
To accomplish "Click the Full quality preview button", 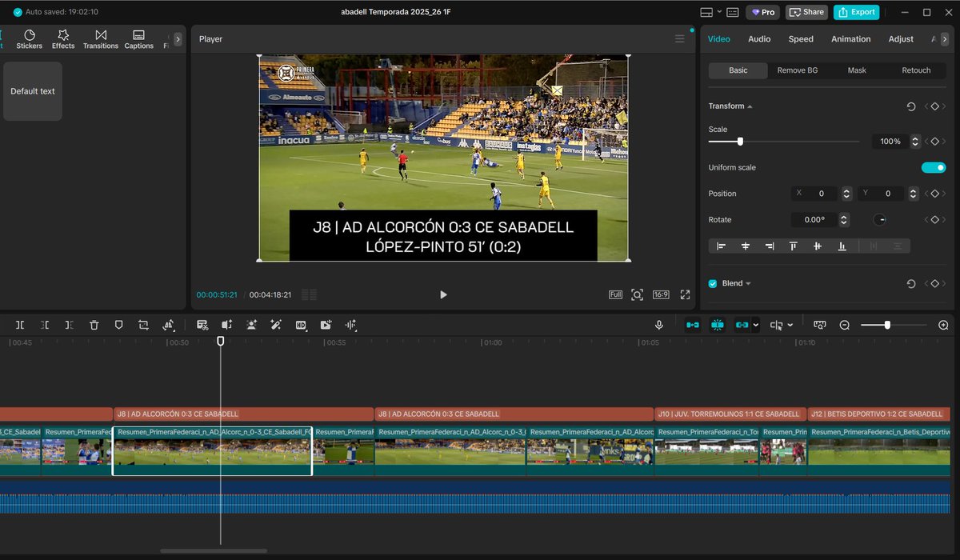I will tap(615, 294).
